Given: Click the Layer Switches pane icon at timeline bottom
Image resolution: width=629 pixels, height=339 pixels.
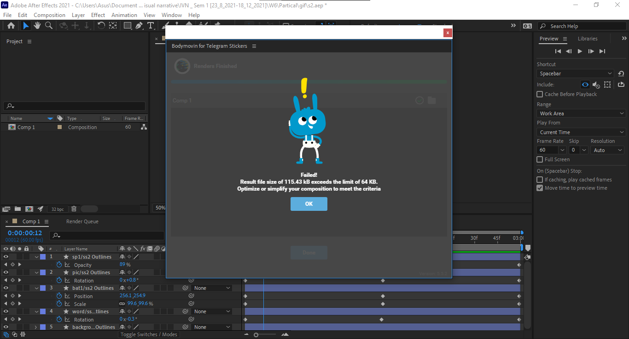Looking at the screenshot, I should coord(6,334).
